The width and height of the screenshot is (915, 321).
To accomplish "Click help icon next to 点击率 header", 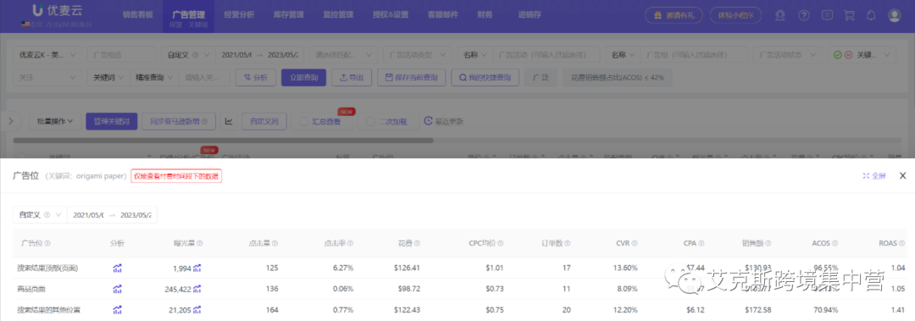I will pos(350,243).
